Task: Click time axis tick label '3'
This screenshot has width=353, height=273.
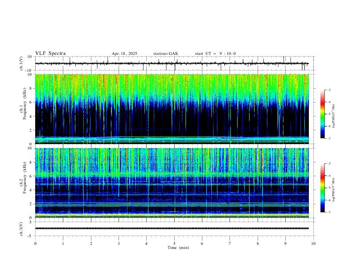Action: 119,244
